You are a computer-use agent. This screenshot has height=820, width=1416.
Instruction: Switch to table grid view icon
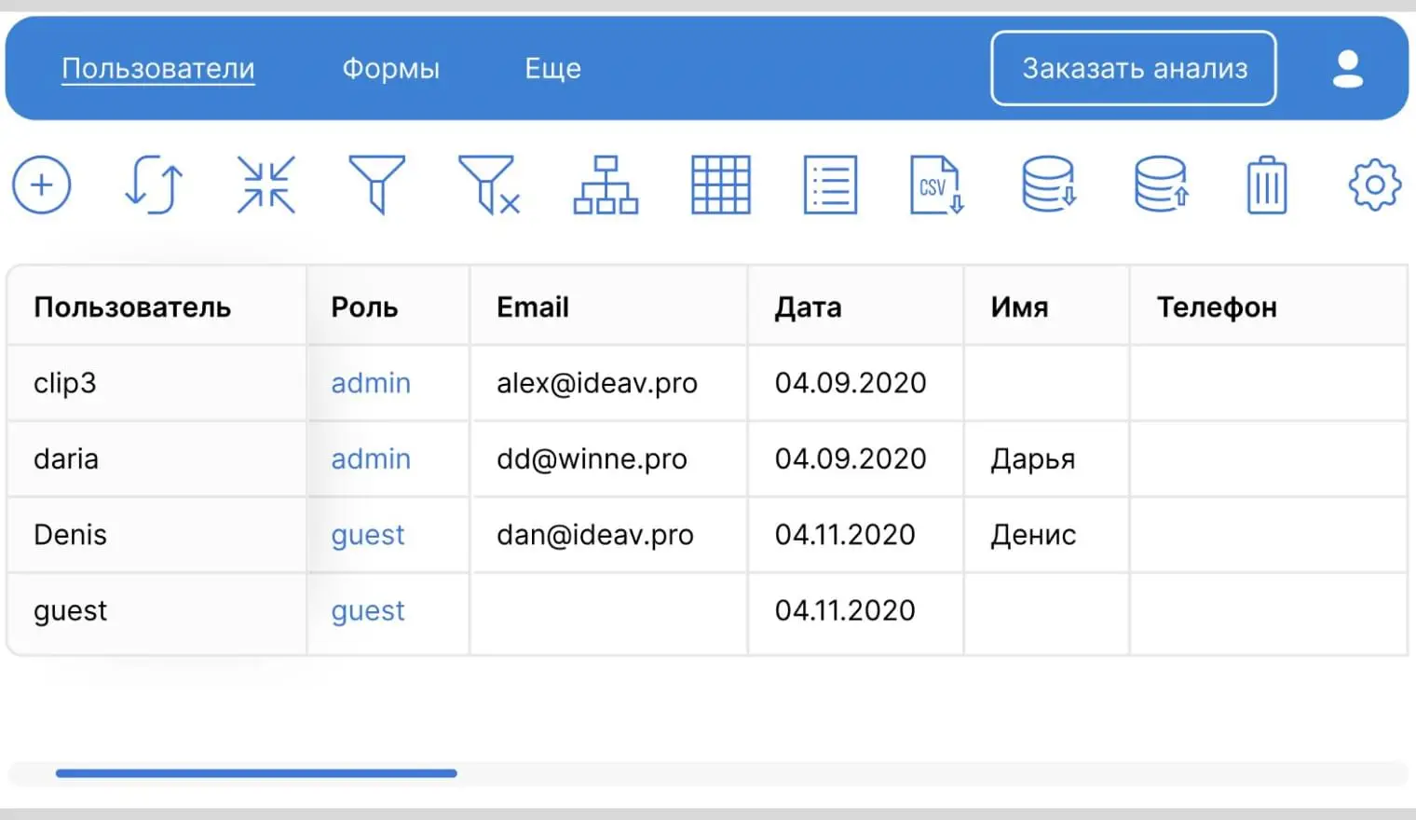(720, 184)
